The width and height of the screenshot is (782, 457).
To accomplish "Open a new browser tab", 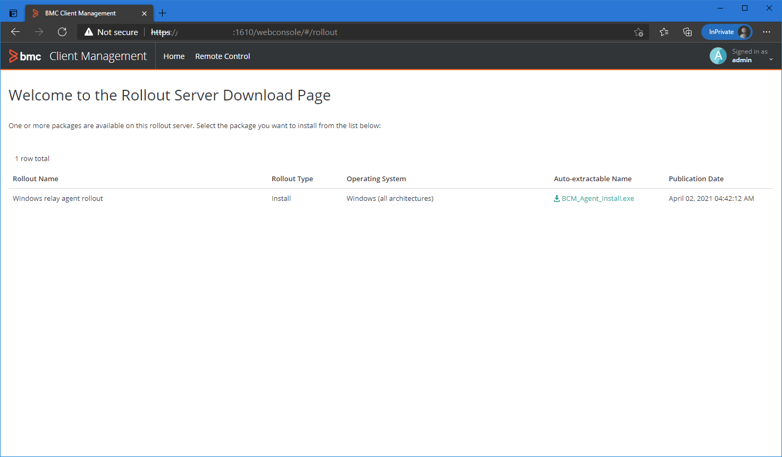I will (x=163, y=13).
